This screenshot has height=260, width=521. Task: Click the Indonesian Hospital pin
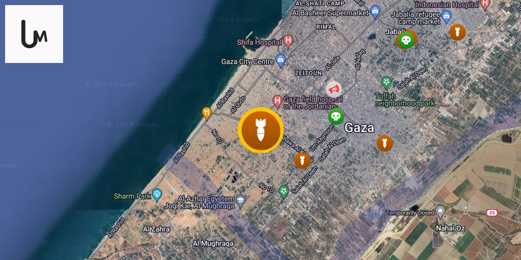point(485,4)
